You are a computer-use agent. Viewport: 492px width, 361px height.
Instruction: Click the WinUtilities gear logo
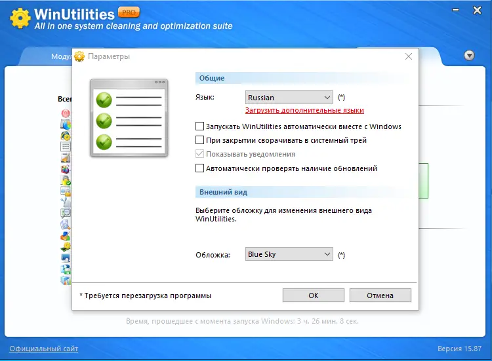20,18
